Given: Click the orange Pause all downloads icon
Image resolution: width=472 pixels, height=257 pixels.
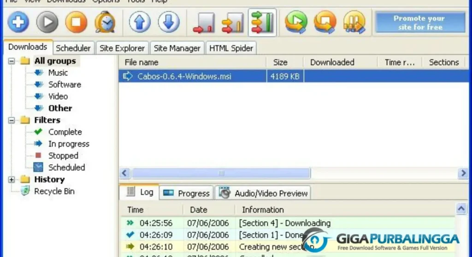Looking at the screenshot, I should coord(354,22).
